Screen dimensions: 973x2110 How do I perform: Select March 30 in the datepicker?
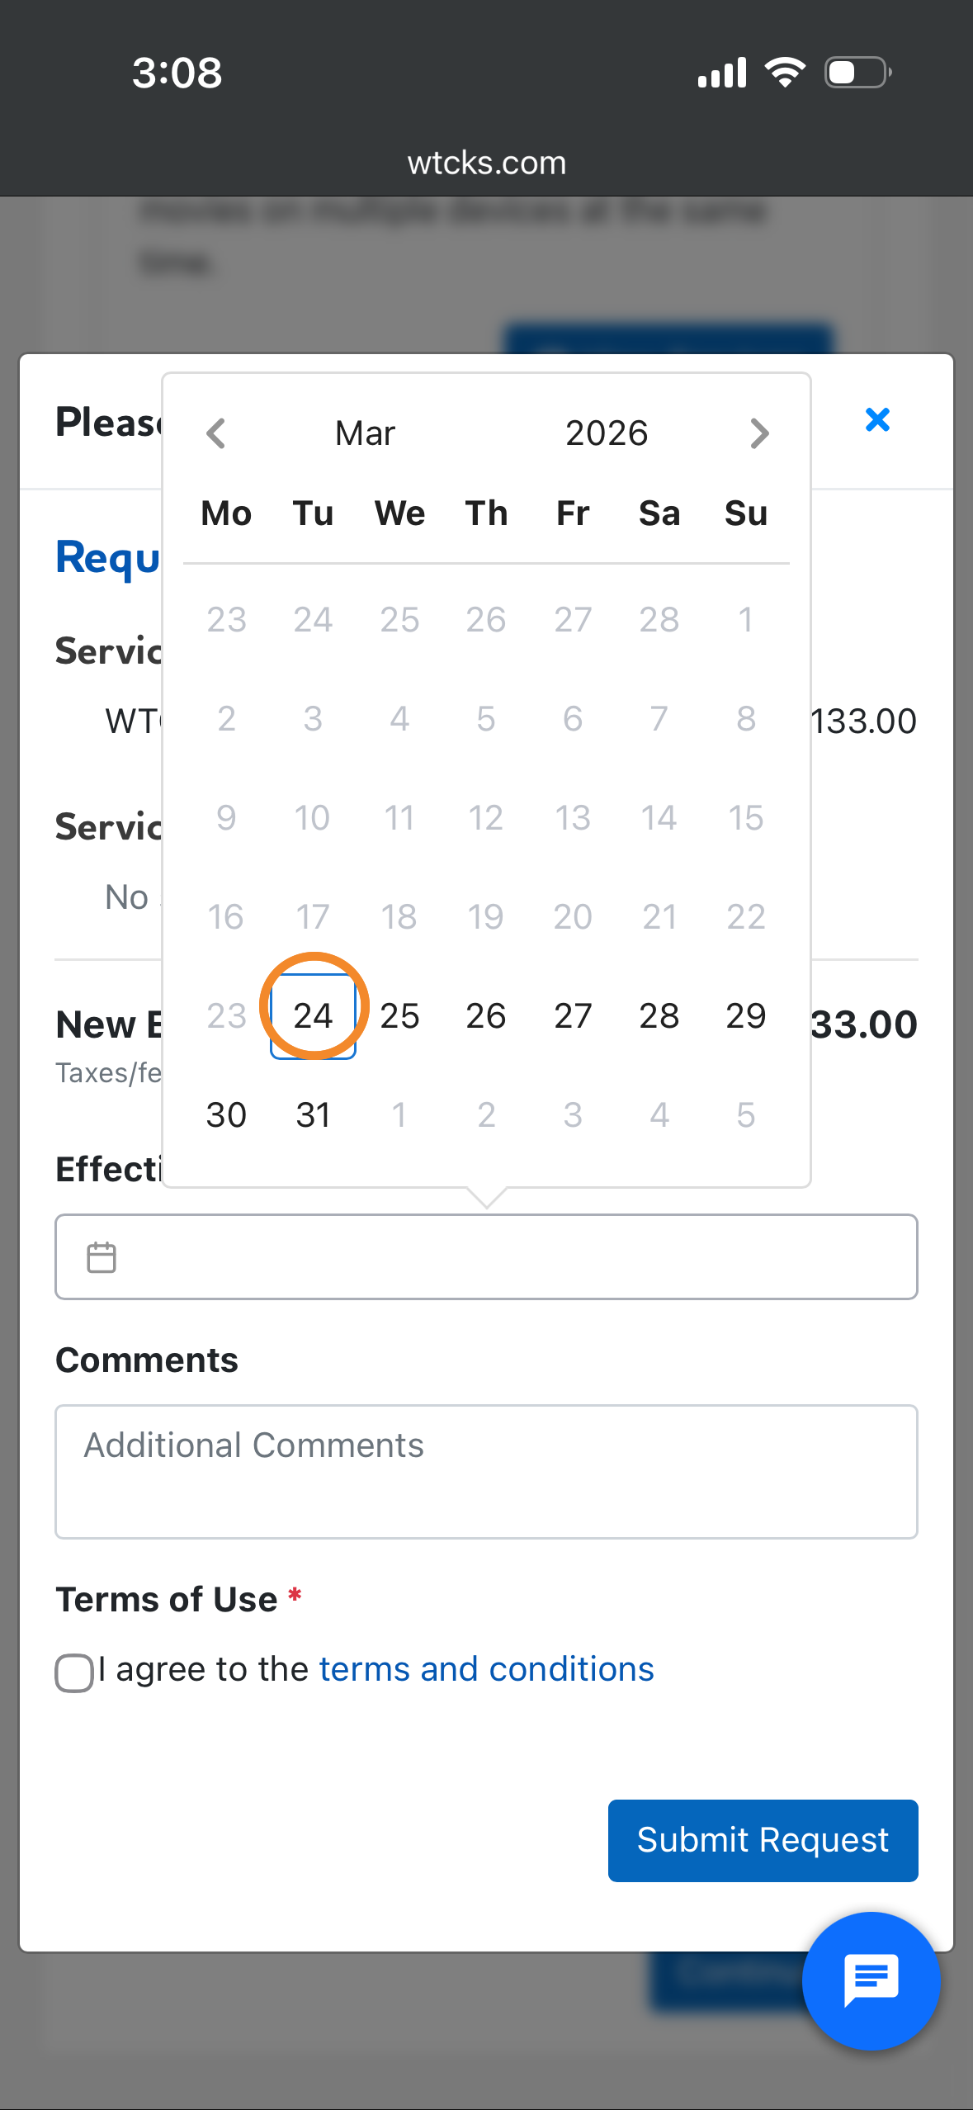point(226,1115)
